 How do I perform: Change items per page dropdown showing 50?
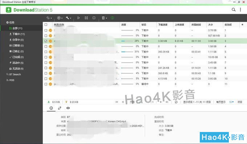click(x=231, y=102)
